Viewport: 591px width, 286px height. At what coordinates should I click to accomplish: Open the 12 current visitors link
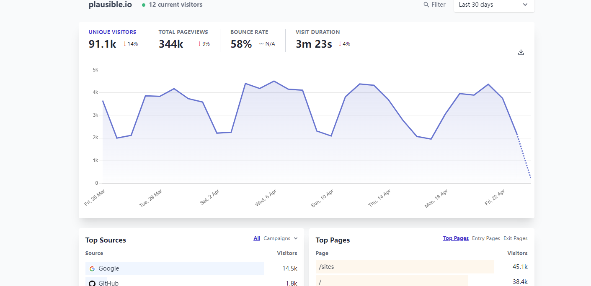coord(175,5)
